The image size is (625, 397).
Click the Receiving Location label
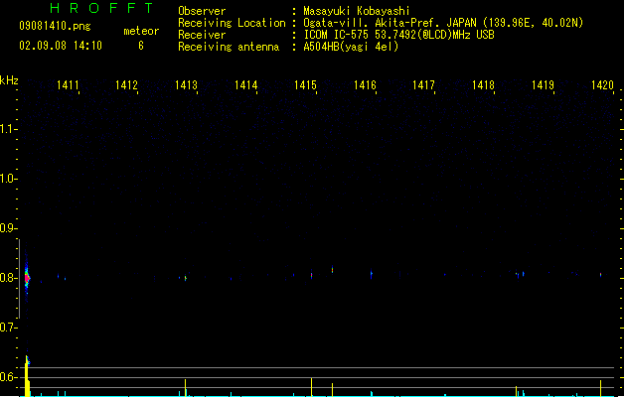(232, 23)
